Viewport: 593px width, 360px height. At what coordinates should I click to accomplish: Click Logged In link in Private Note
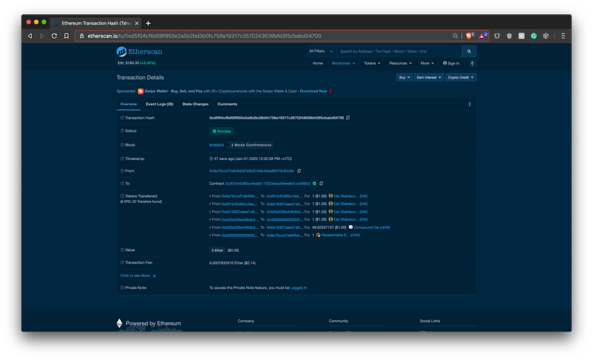(x=299, y=288)
